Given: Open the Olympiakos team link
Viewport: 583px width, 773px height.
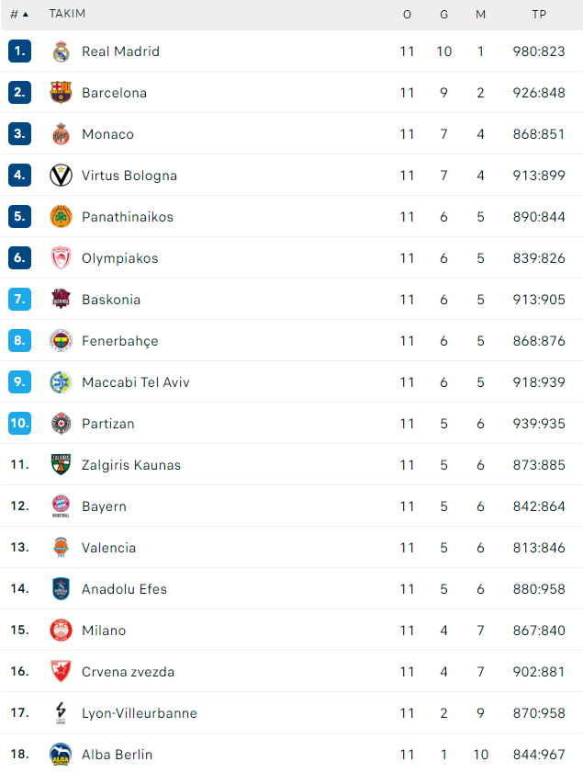Looking at the screenshot, I should (x=119, y=258).
